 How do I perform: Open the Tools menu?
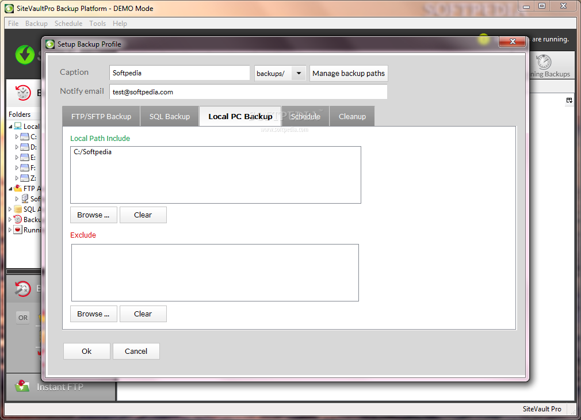point(97,24)
